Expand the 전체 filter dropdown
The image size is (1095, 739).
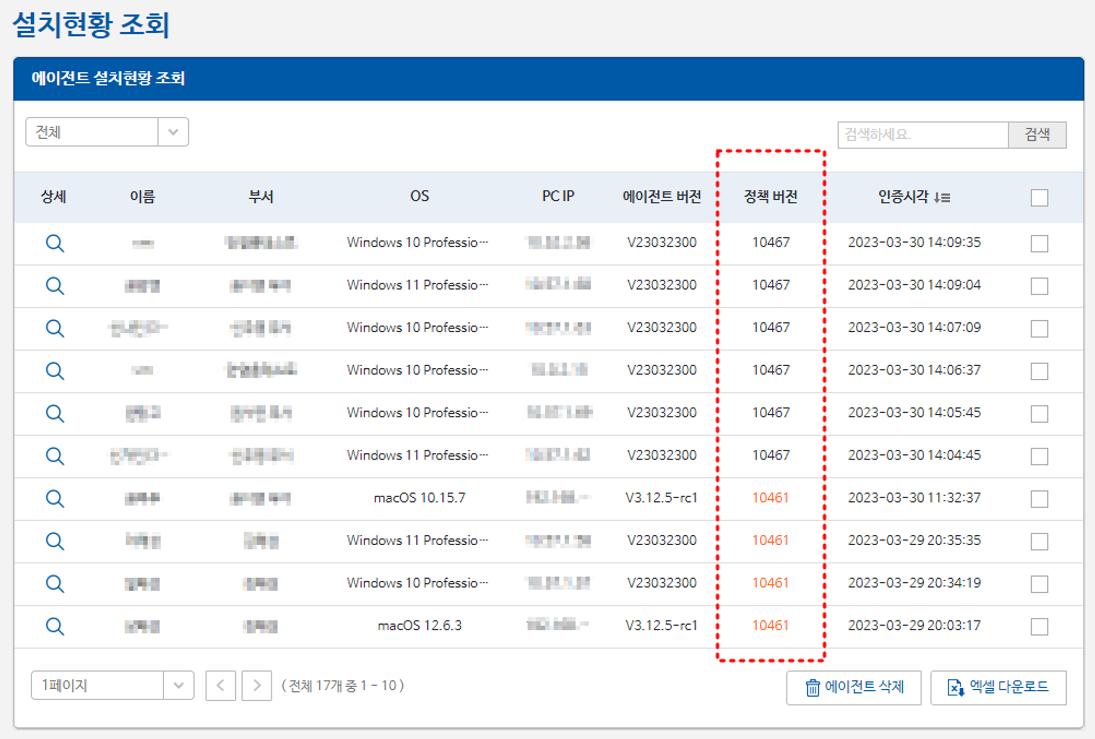[x=173, y=132]
